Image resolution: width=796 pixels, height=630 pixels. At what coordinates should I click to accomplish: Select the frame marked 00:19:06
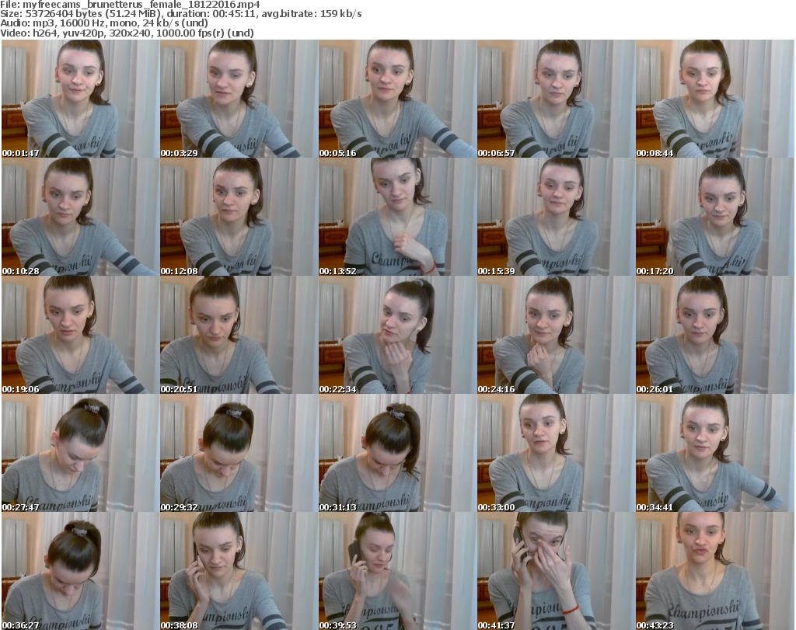click(80, 335)
